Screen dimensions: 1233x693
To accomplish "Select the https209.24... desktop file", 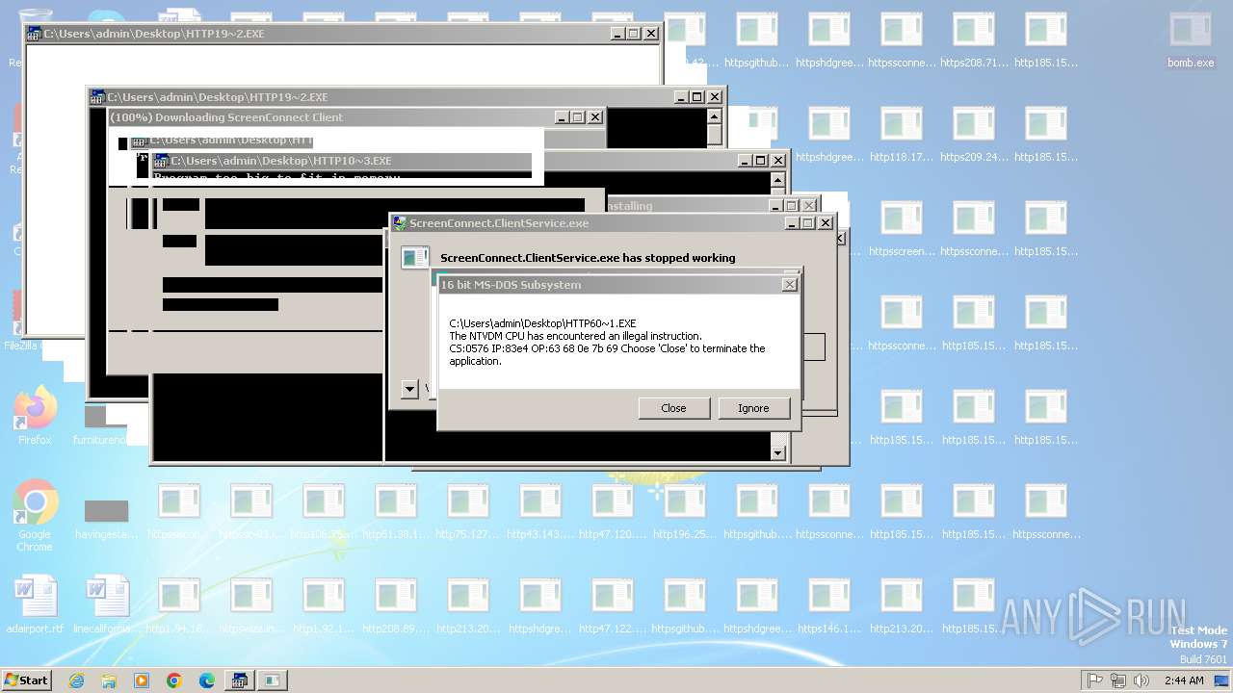I will click(974, 135).
